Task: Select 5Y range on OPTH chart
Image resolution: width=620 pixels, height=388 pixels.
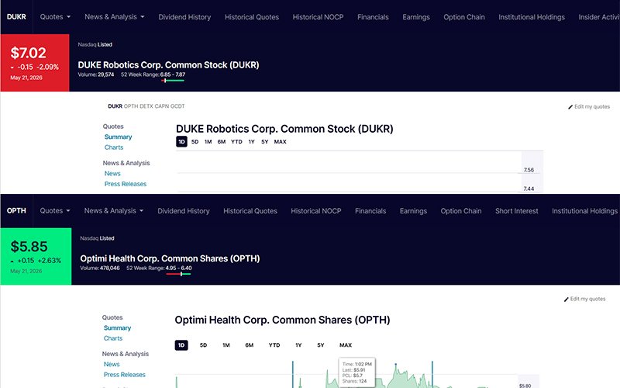Action: 321,345
